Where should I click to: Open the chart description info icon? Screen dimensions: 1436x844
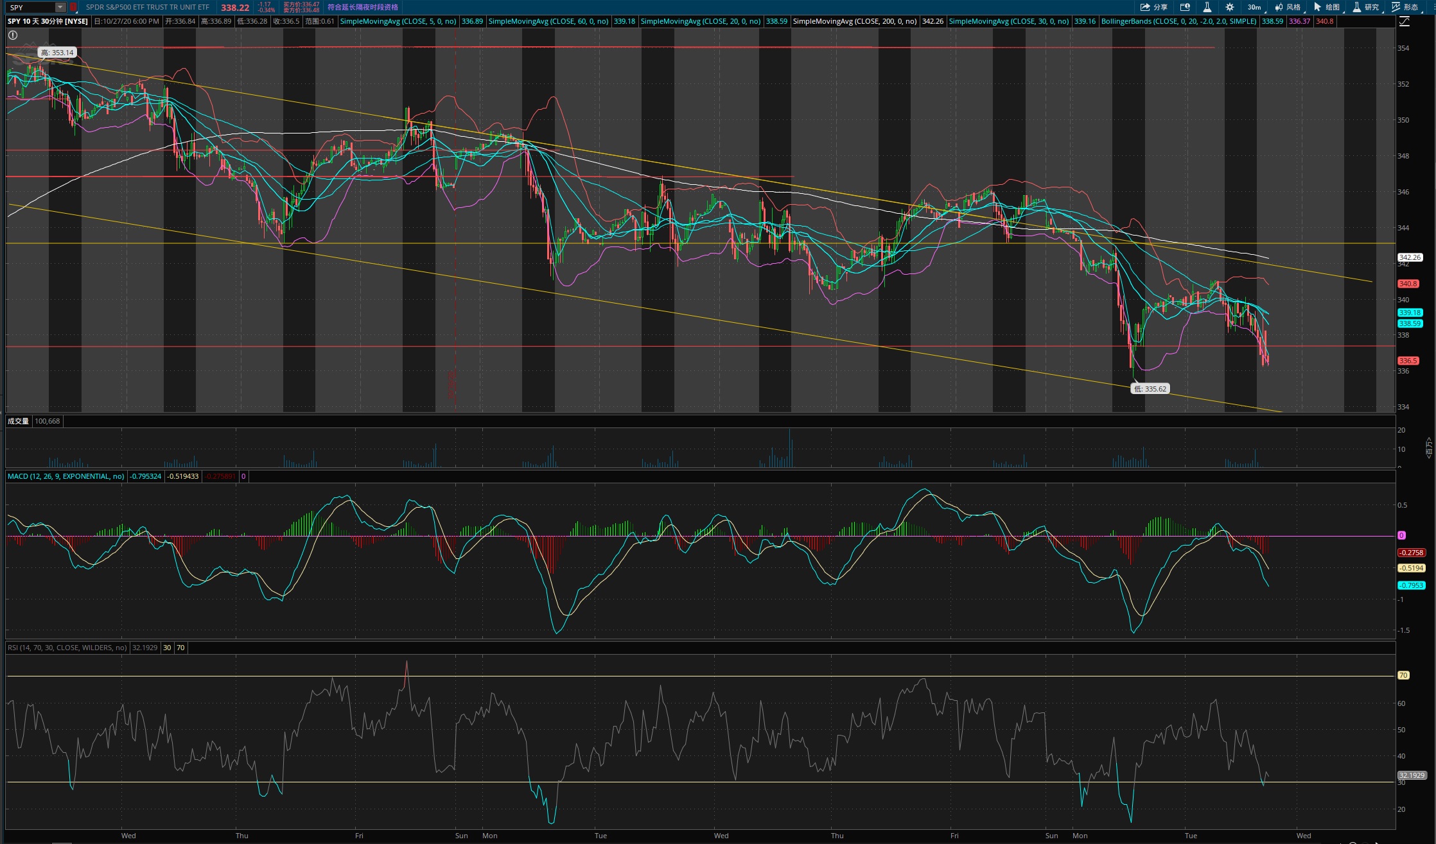click(1185, 7)
